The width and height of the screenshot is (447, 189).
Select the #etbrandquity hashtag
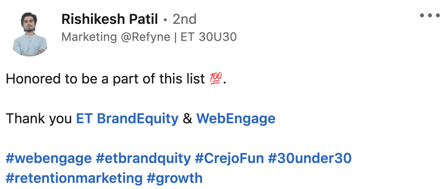tap(143, 158)
